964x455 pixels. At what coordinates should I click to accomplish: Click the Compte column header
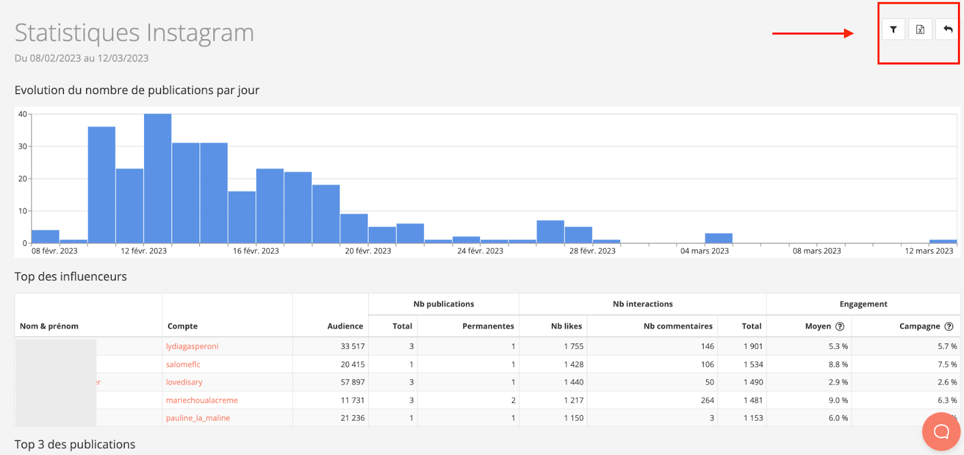[x=183, y=327]
